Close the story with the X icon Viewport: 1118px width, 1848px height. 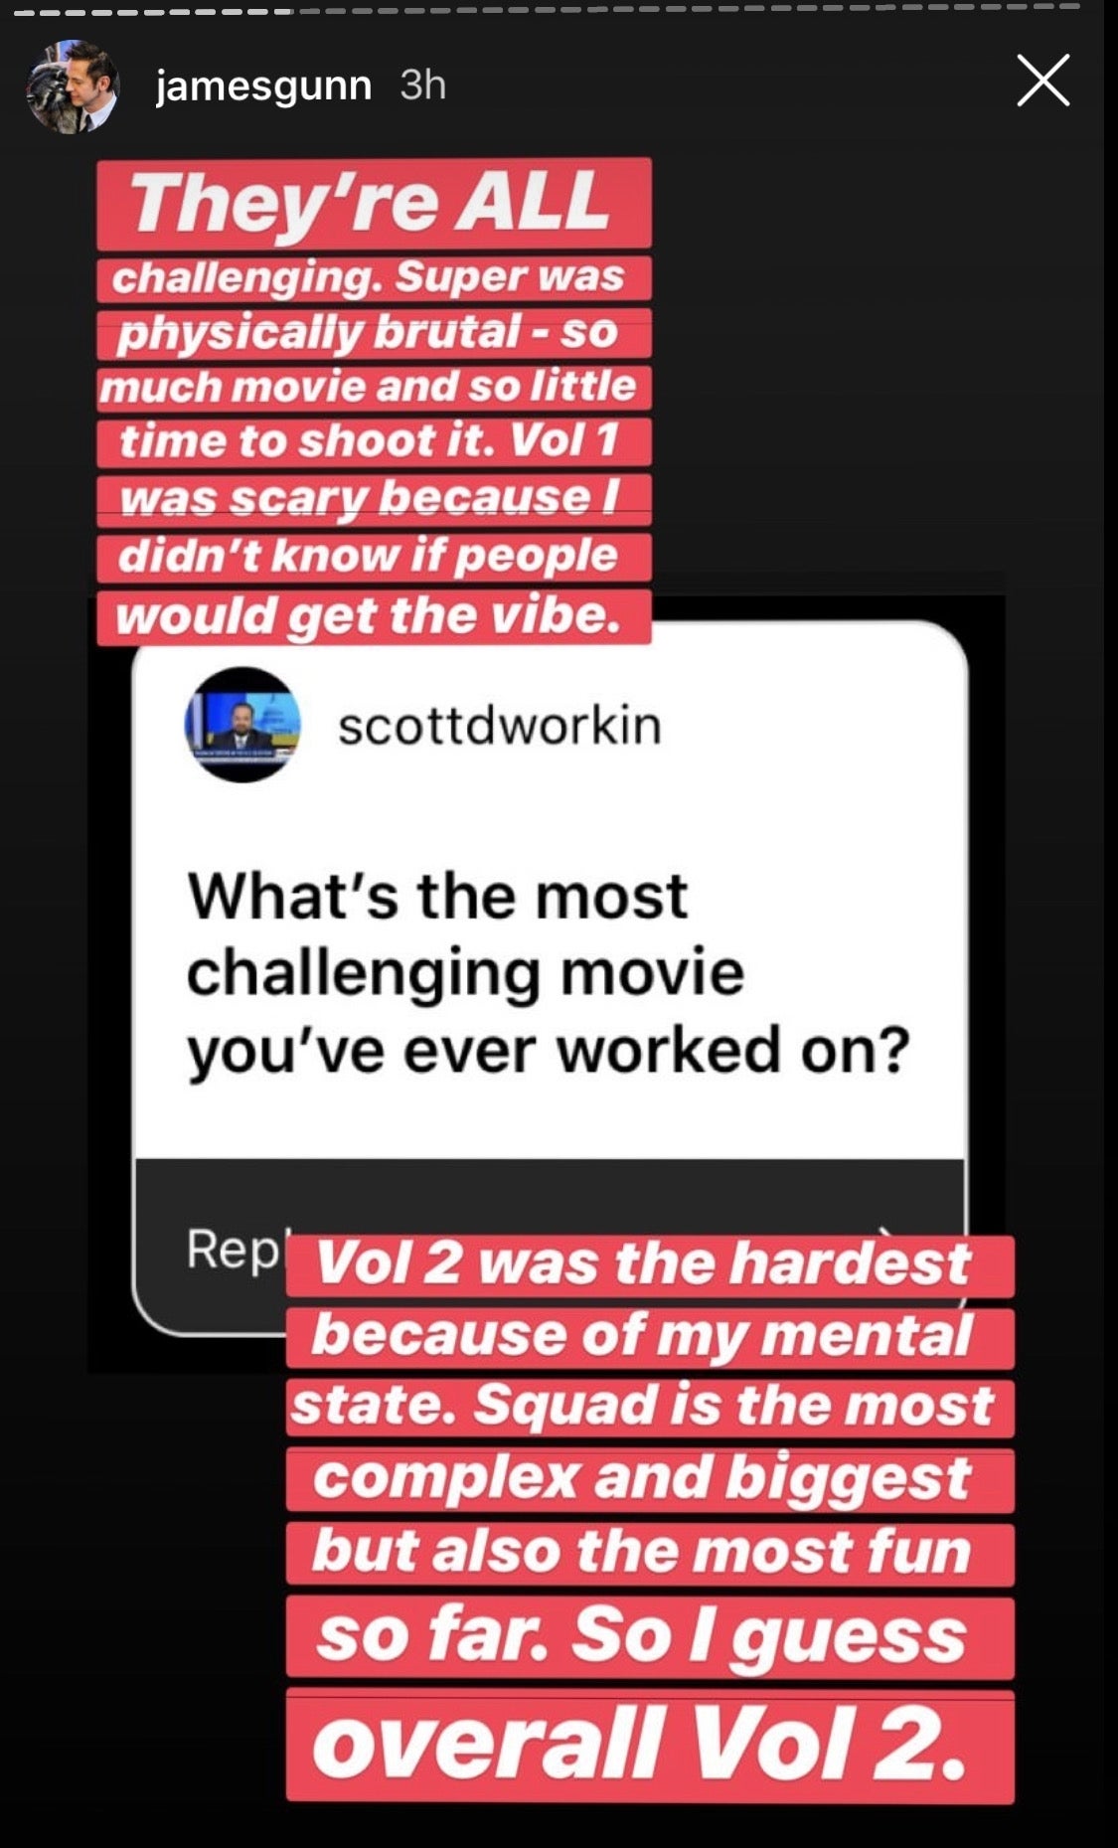pos(1042,80)
